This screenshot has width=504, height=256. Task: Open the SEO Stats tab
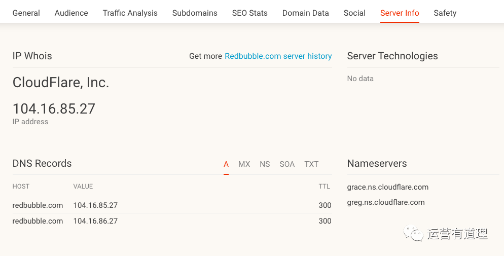[250, 13]
